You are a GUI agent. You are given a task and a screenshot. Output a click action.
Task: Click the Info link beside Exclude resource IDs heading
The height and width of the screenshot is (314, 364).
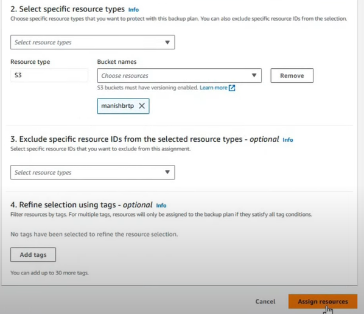(x=288, y=140)
